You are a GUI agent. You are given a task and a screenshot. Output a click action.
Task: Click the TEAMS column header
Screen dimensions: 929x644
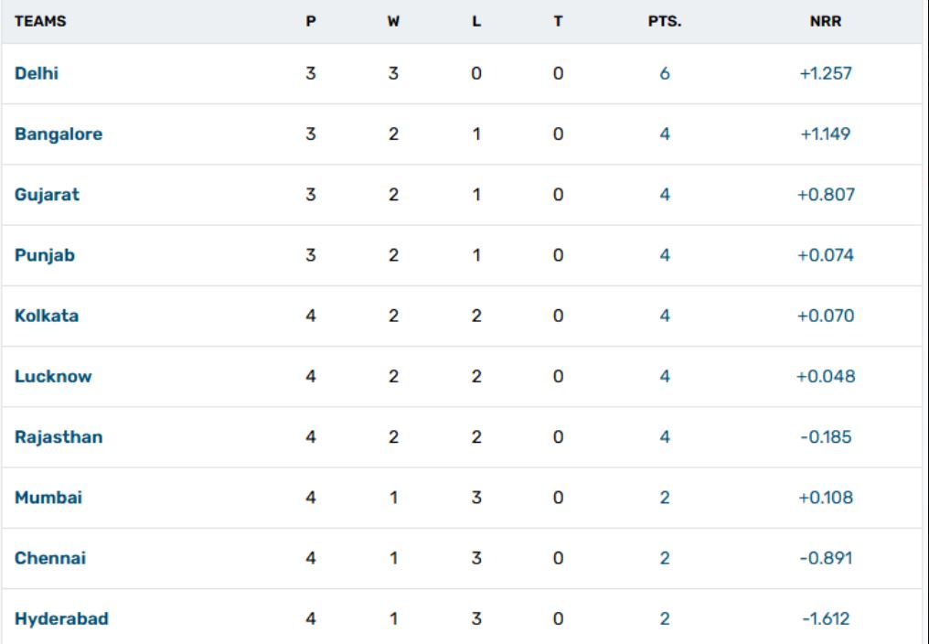(40, 23)
